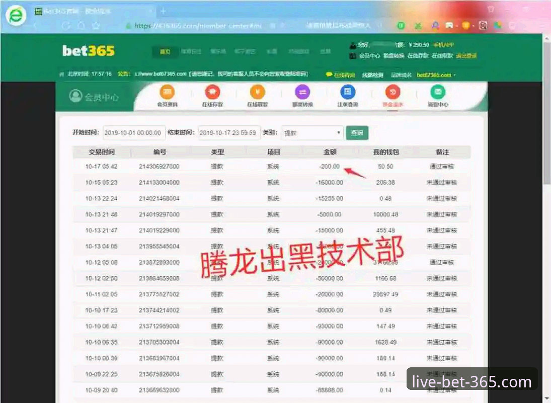This screenshot has height=403, width=551.
Task: Click the lock icon in address bar
Action: (128, 26)
